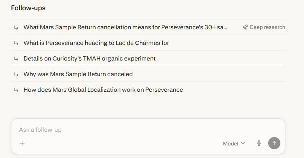Click arrow icon beside Mars Sample Return cancellation
304x158 pixels.
pyautogui.click(x=16, y=27)
